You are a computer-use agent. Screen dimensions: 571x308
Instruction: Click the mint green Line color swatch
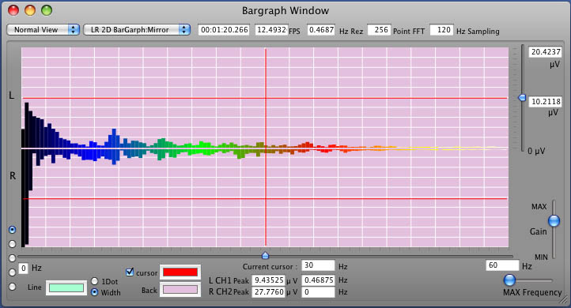pyautogui.click(x=66, y=287)
